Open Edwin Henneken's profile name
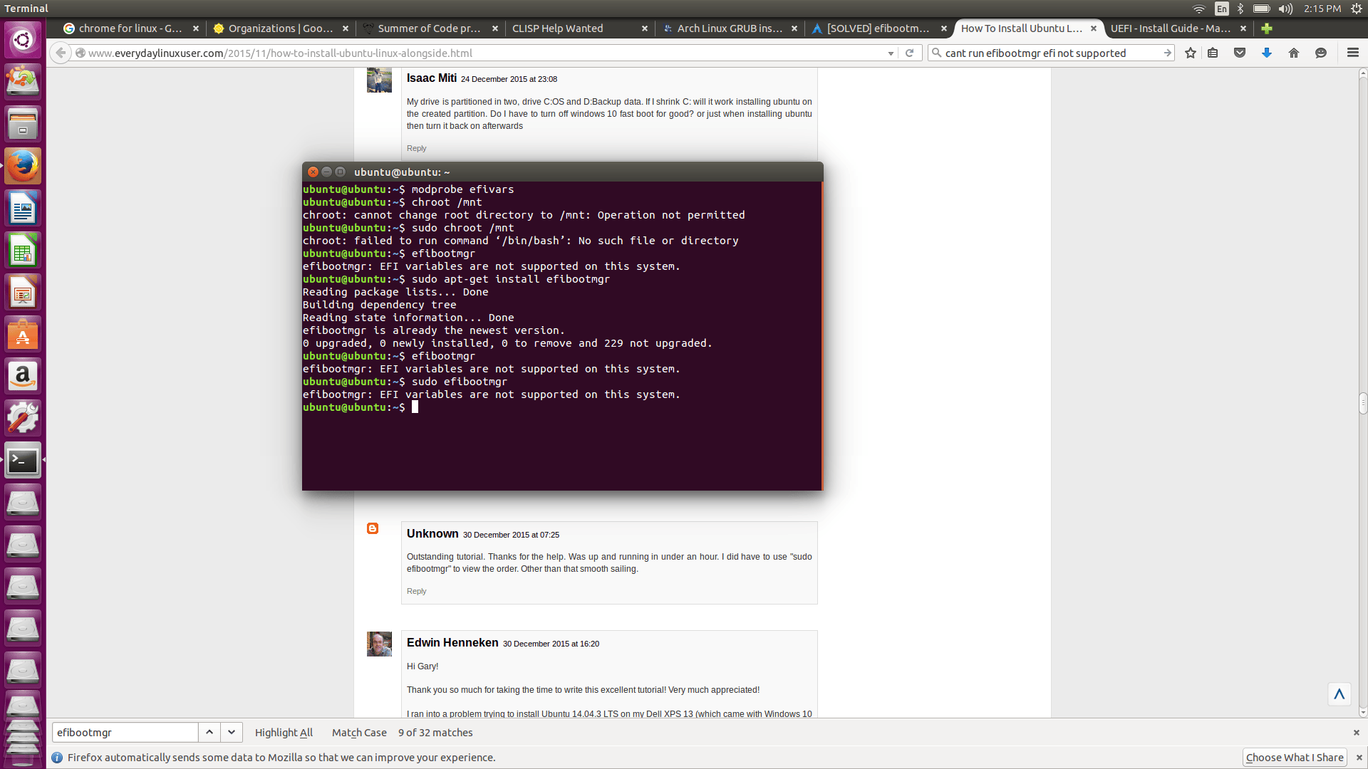 (x=452, y=642)
